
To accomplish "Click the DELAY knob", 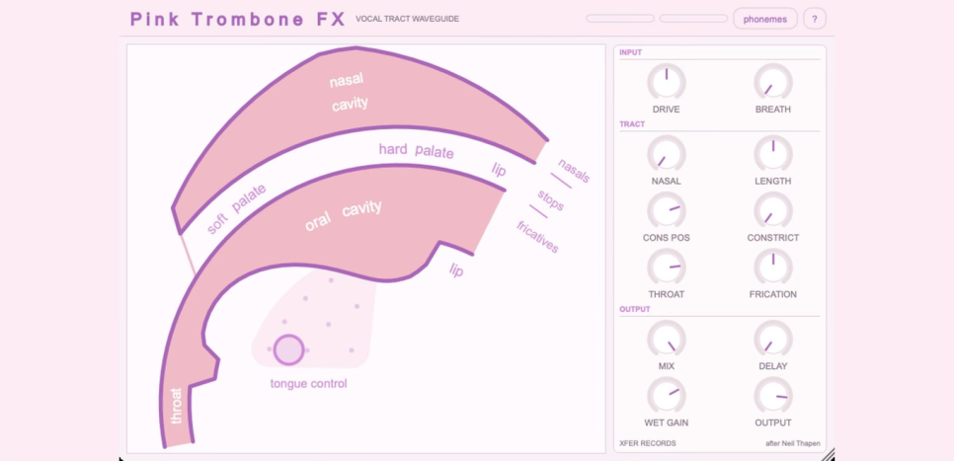I will pos(773,339).
